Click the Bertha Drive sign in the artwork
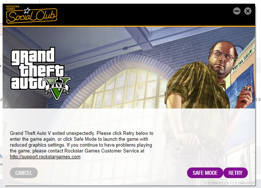 (x=244, y=60)
